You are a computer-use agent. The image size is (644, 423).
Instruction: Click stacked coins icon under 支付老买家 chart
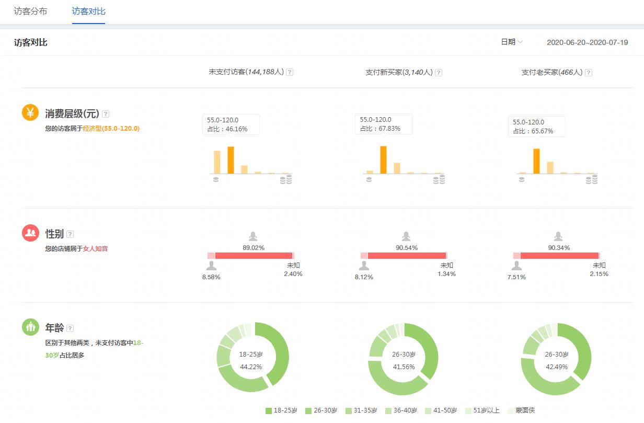[x=591, y=179]
